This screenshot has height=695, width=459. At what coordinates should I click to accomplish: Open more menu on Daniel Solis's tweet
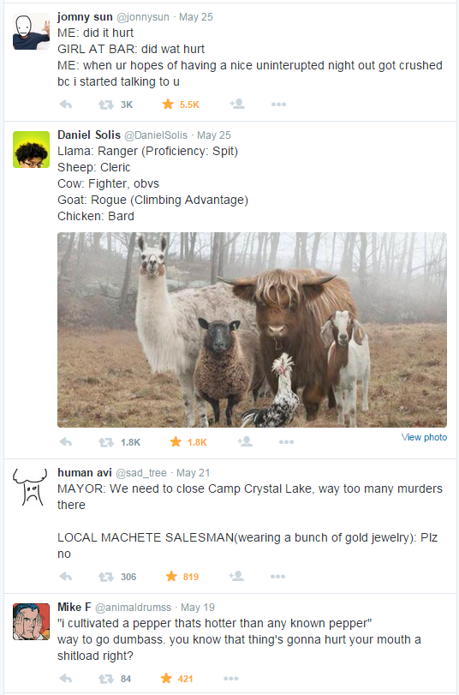(286, 442)
